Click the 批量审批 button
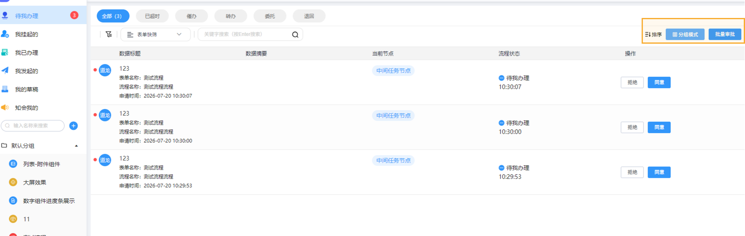Viewport: 745px width, 236px height. point(725,34)
